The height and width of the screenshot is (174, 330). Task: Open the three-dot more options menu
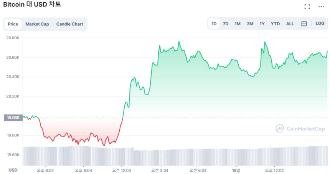pos(321,7)
